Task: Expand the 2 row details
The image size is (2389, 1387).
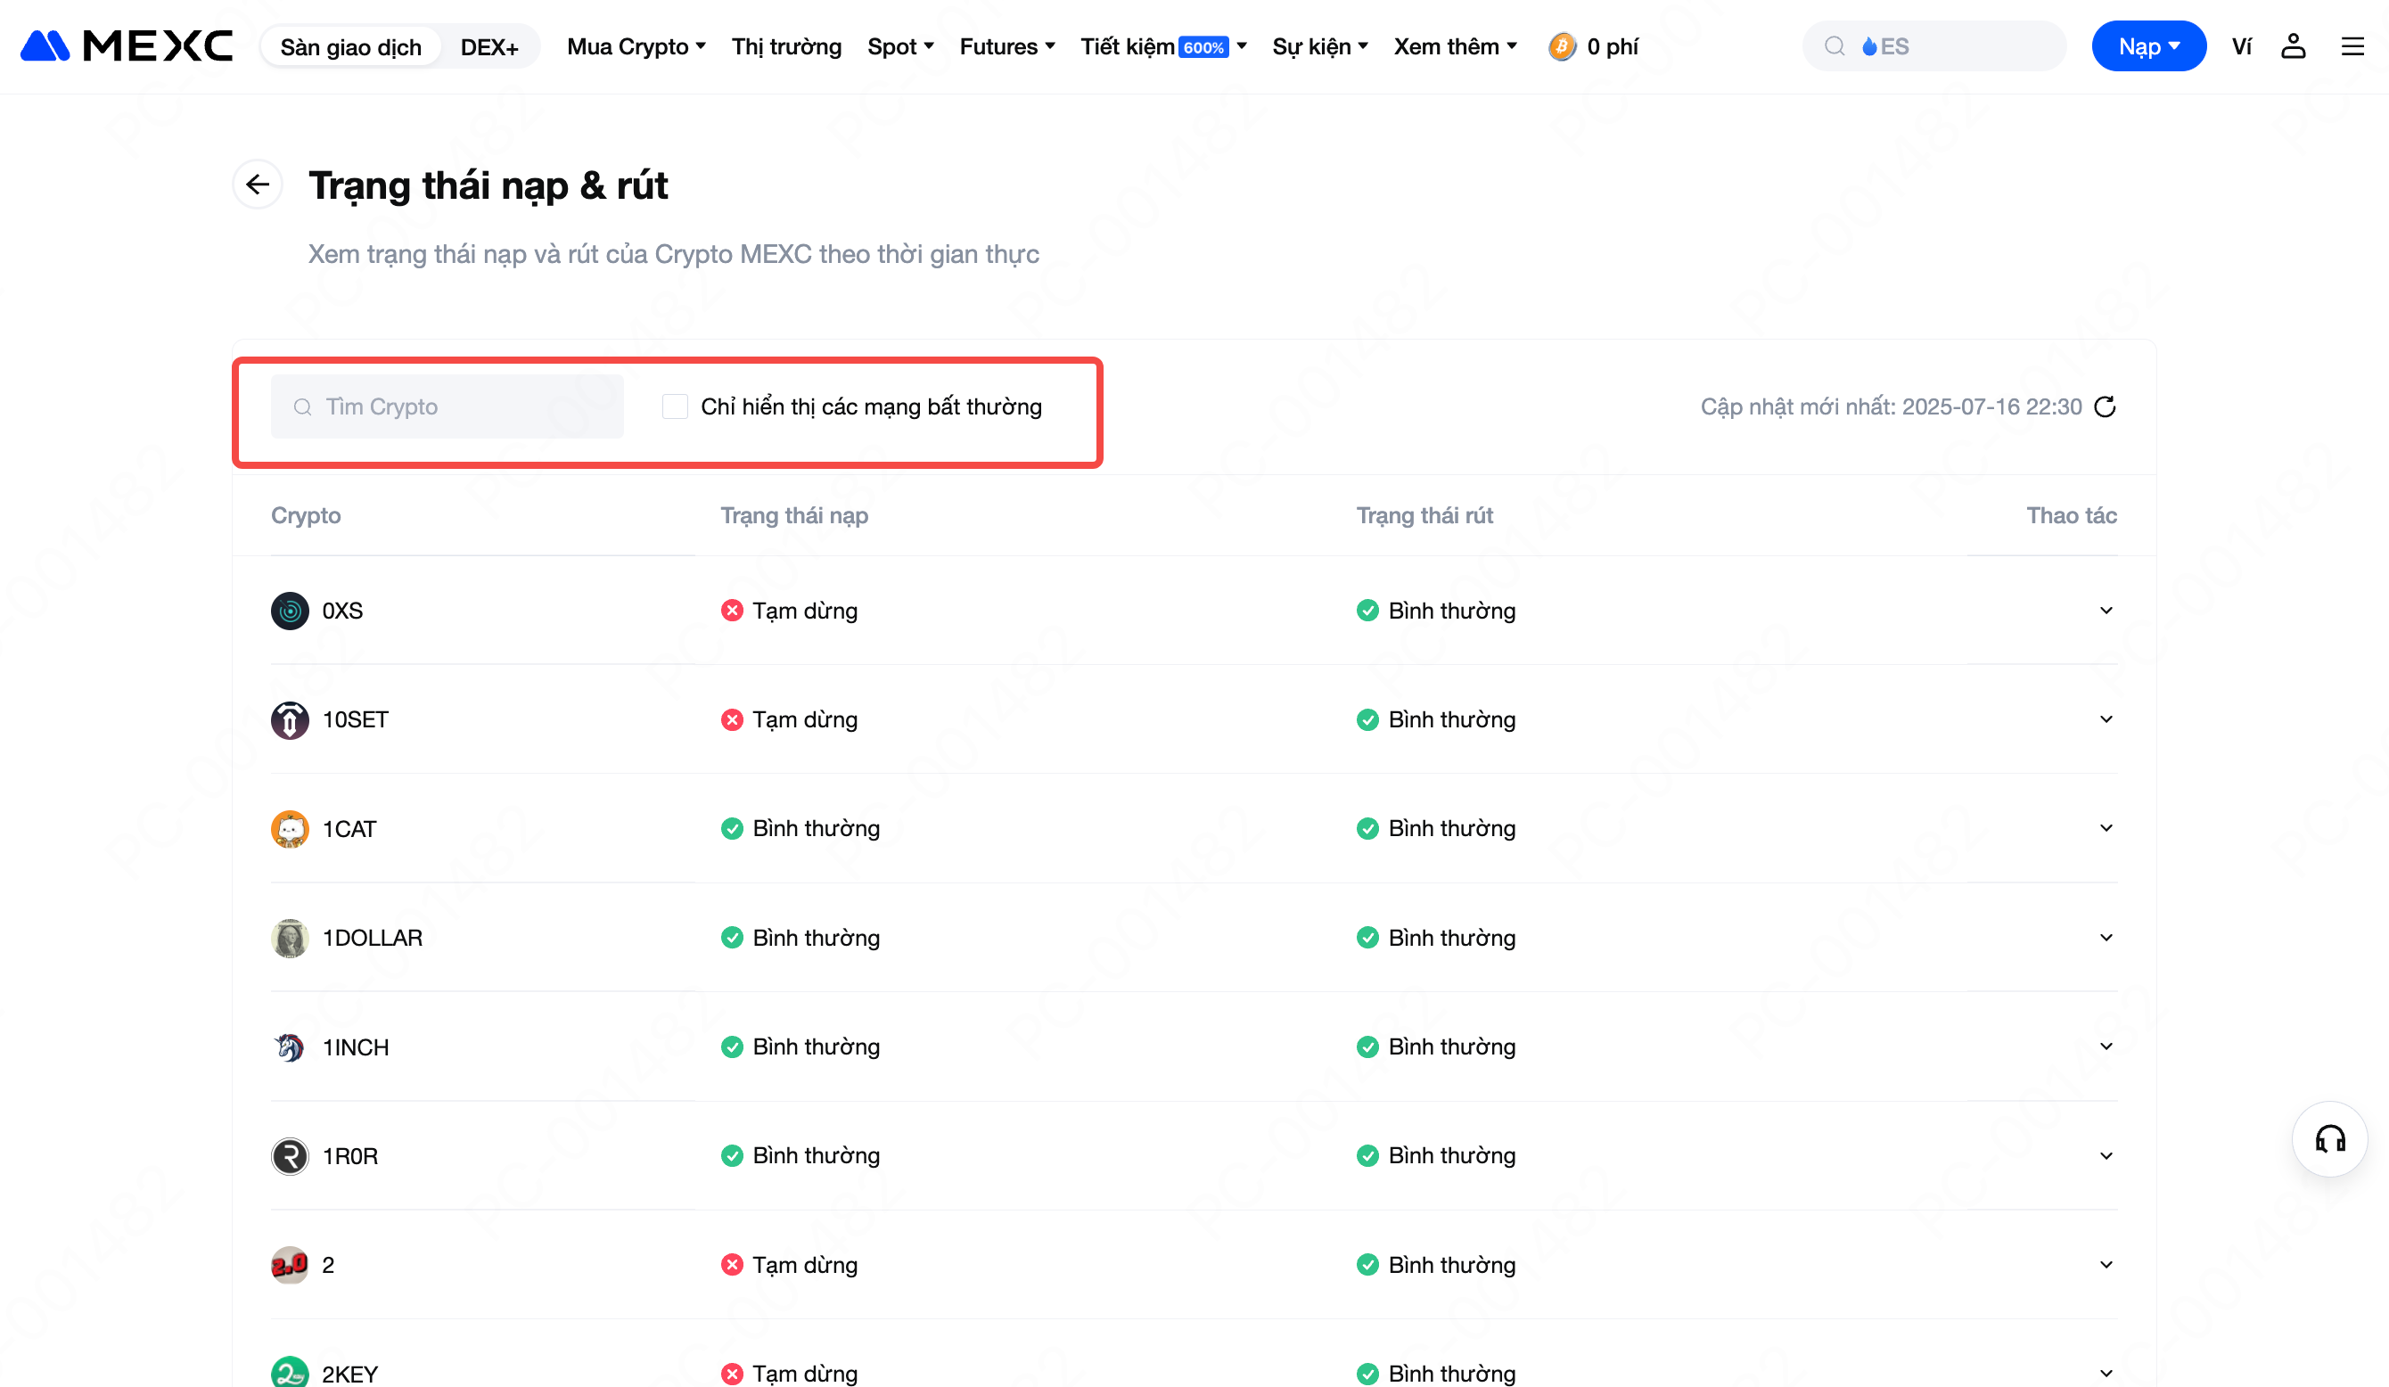Action: pos(2106,1265)
